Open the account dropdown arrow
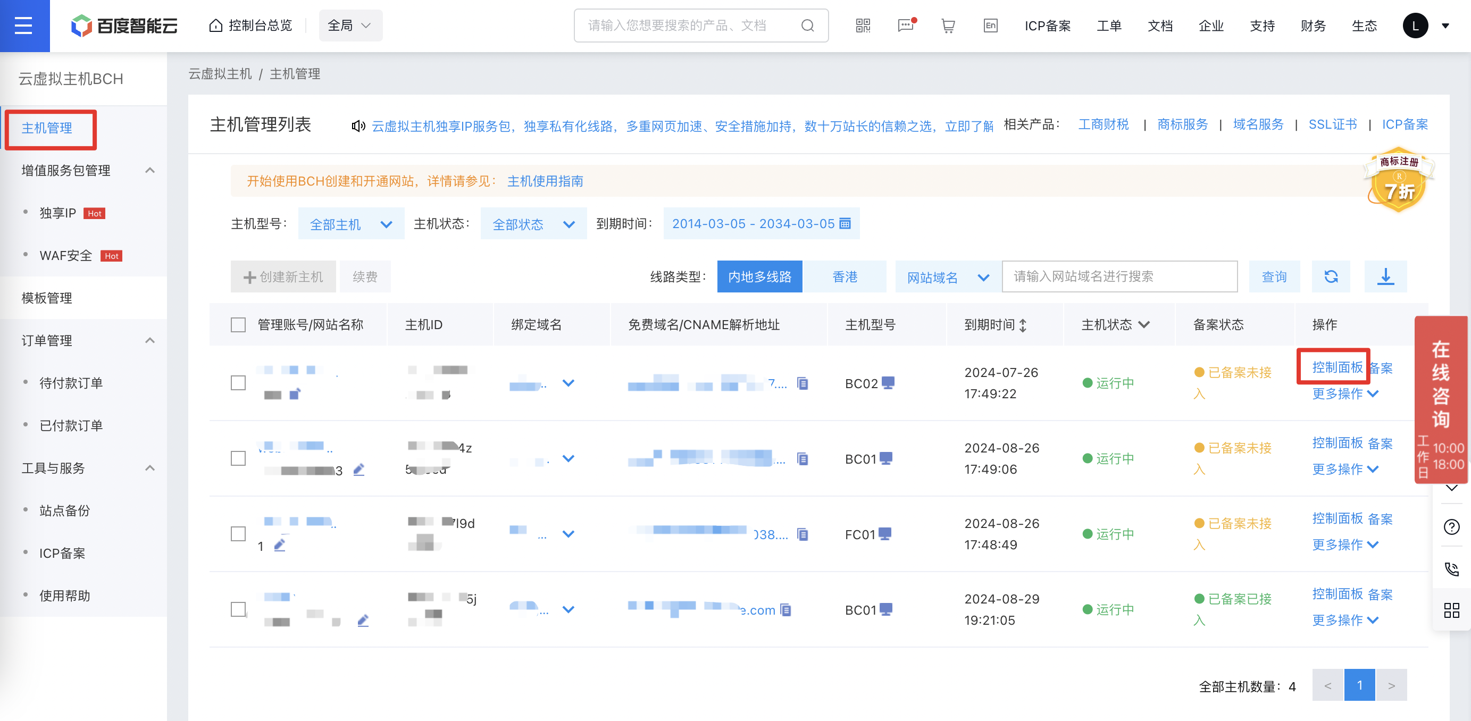The height and width of the screenshot is (721, 1471). pyautogui.click(x=1445, y=26)
